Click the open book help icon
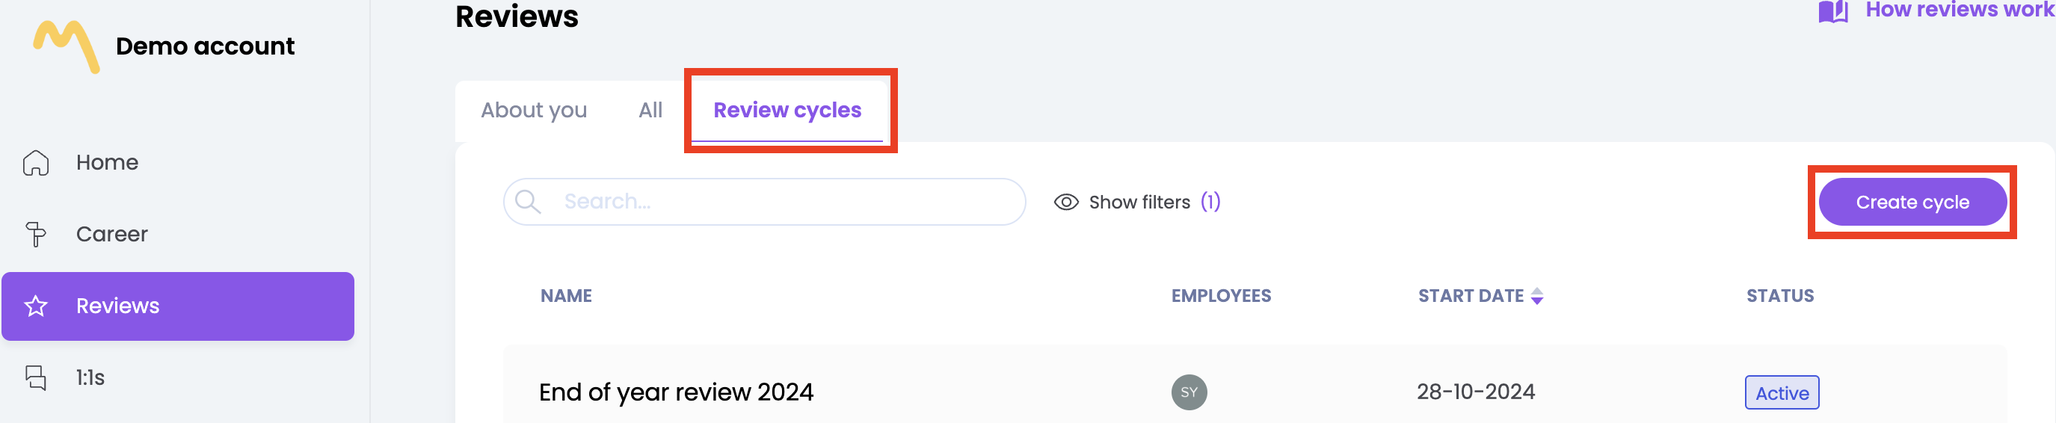The image size is (2056, 423). pyautogui.click(x=1832, y=12)
